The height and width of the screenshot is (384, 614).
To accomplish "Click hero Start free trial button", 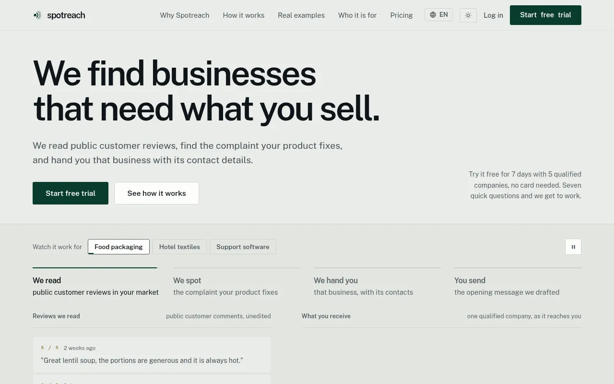I will coord(71,193).
